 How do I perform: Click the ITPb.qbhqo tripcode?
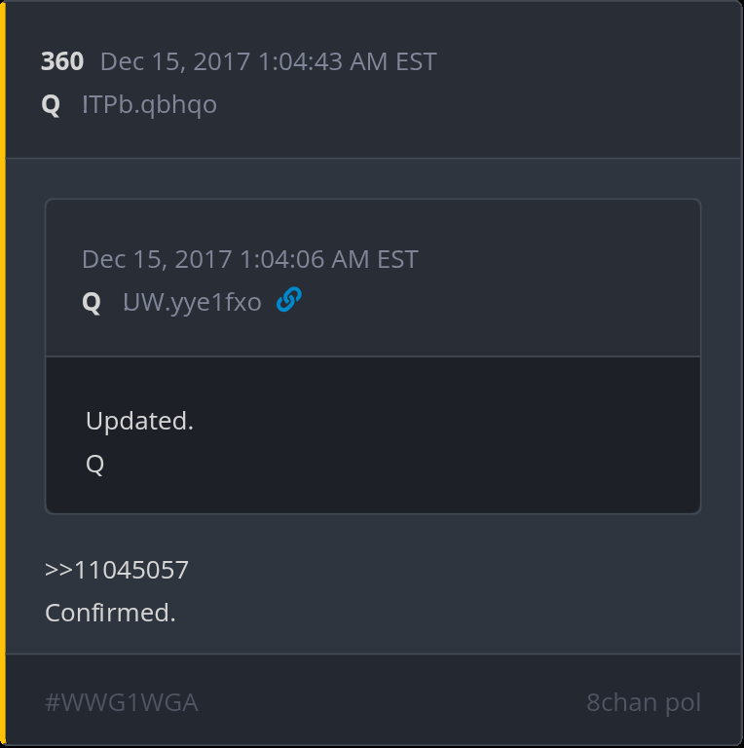149,104
